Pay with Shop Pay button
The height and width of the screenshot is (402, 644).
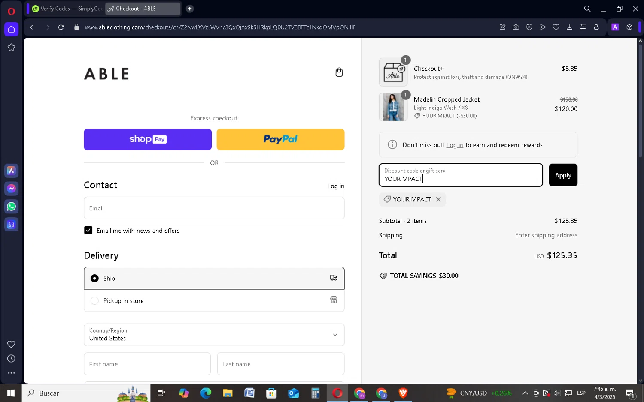148,139
